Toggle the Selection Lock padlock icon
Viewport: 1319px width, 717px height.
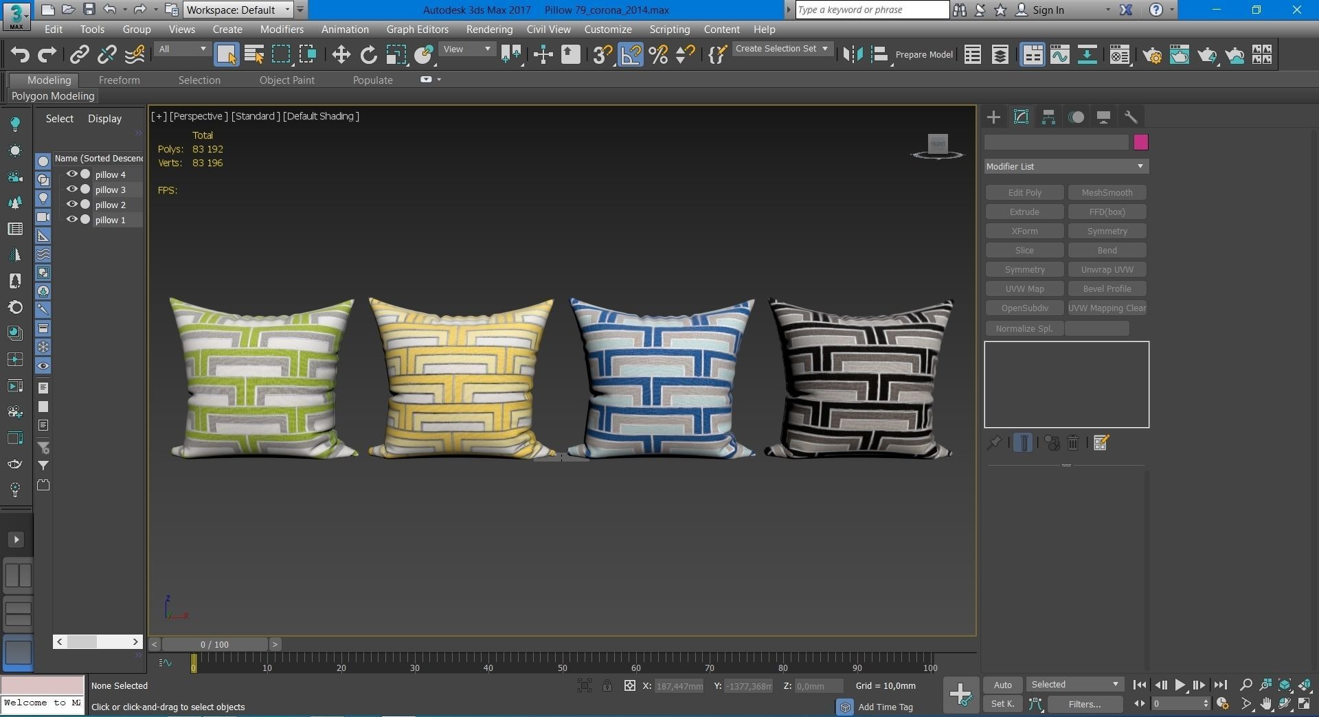(x=607, y=685)
